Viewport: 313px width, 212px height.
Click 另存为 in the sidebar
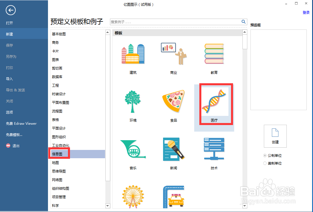click(11, 57)
